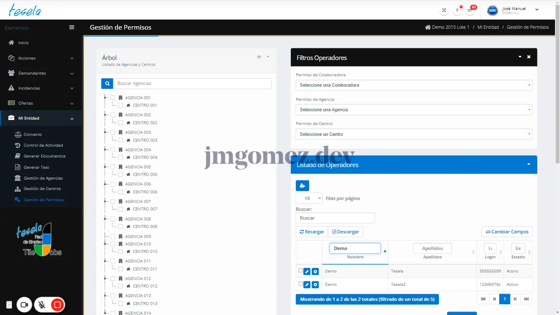Viewport: 560px width, 315px height.
Task: Click the Recargar button
Action: pyautogui.click(x=312, y=232)
